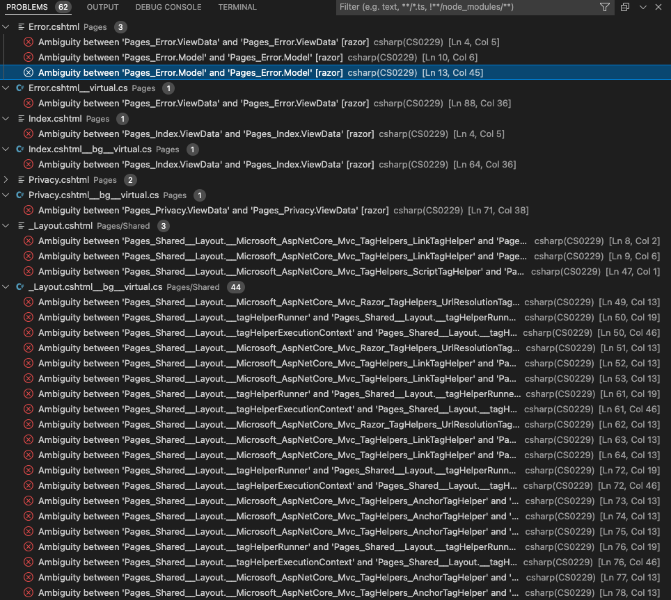The image size is (671, 600).
Task: Select the Error.cshtml file name
Action: (54, 27)
